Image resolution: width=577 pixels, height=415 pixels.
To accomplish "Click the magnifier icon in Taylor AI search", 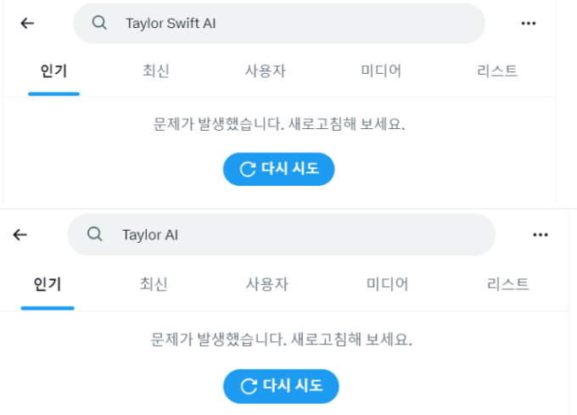I will [94, 234].
